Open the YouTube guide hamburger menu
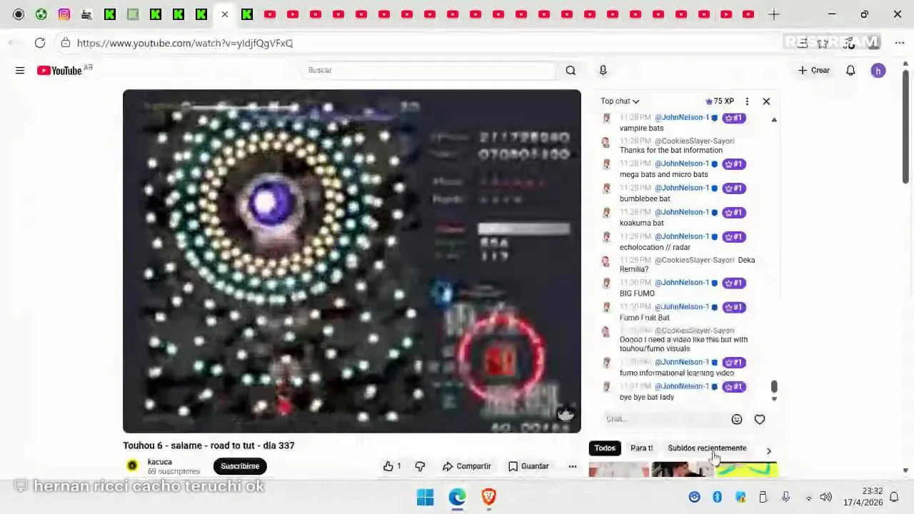 click(20, 70)
